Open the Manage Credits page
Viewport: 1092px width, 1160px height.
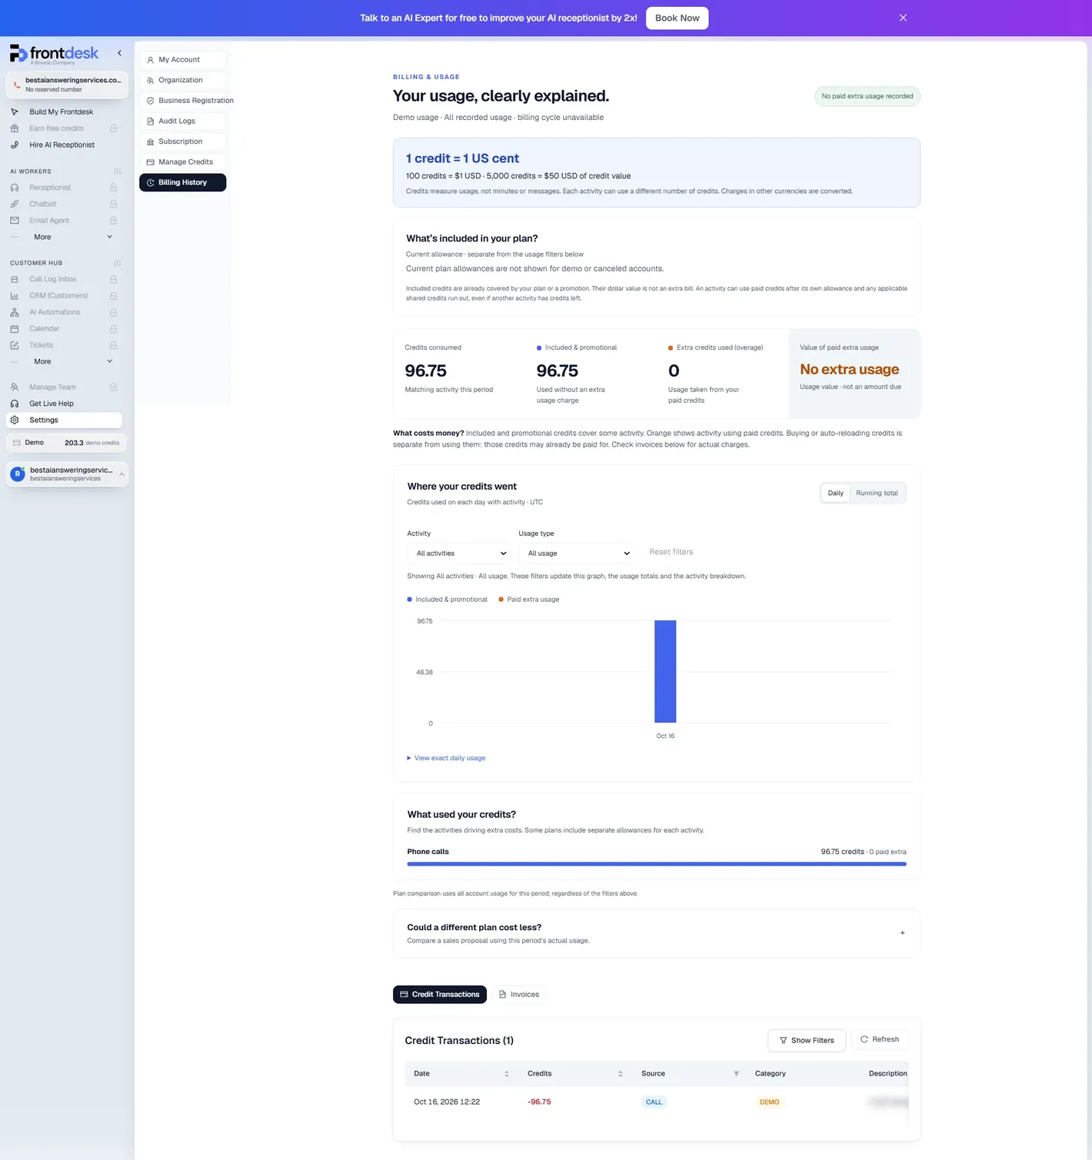tap(182, 162)
